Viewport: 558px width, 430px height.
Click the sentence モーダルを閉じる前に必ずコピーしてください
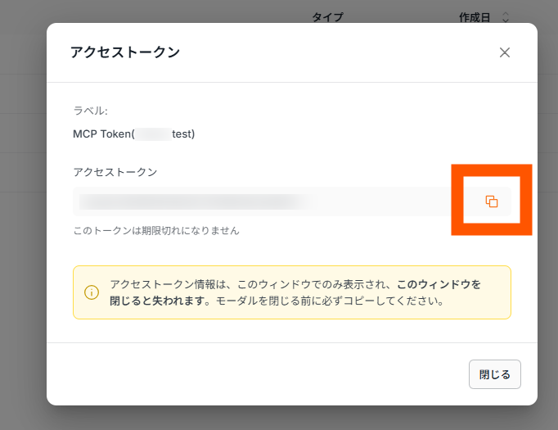click(329, 301)
